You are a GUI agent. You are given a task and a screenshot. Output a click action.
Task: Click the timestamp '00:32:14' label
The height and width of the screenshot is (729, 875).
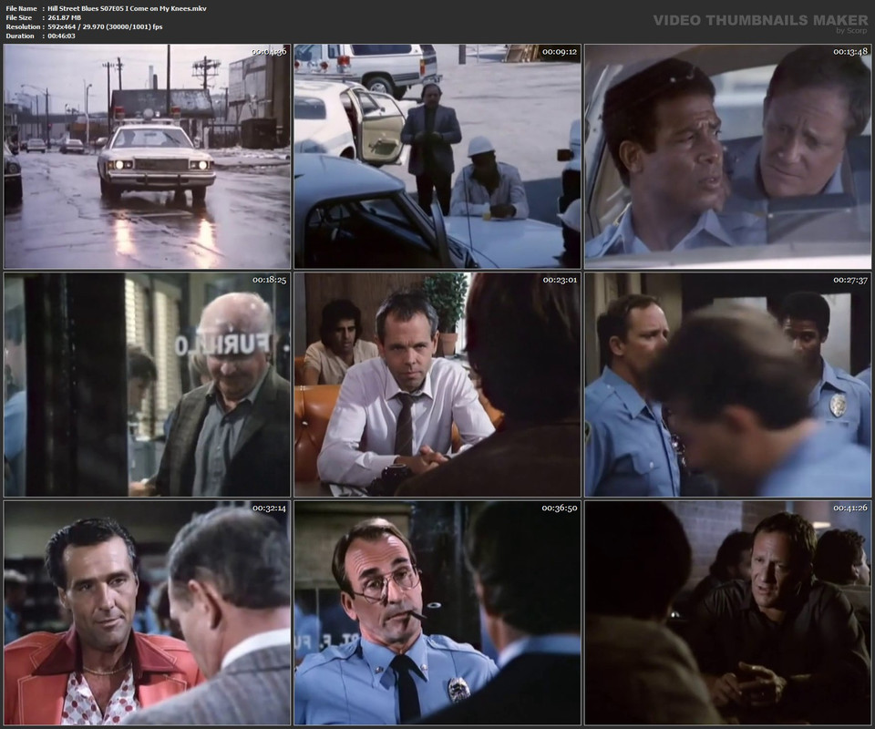click(x=270, y=508)
